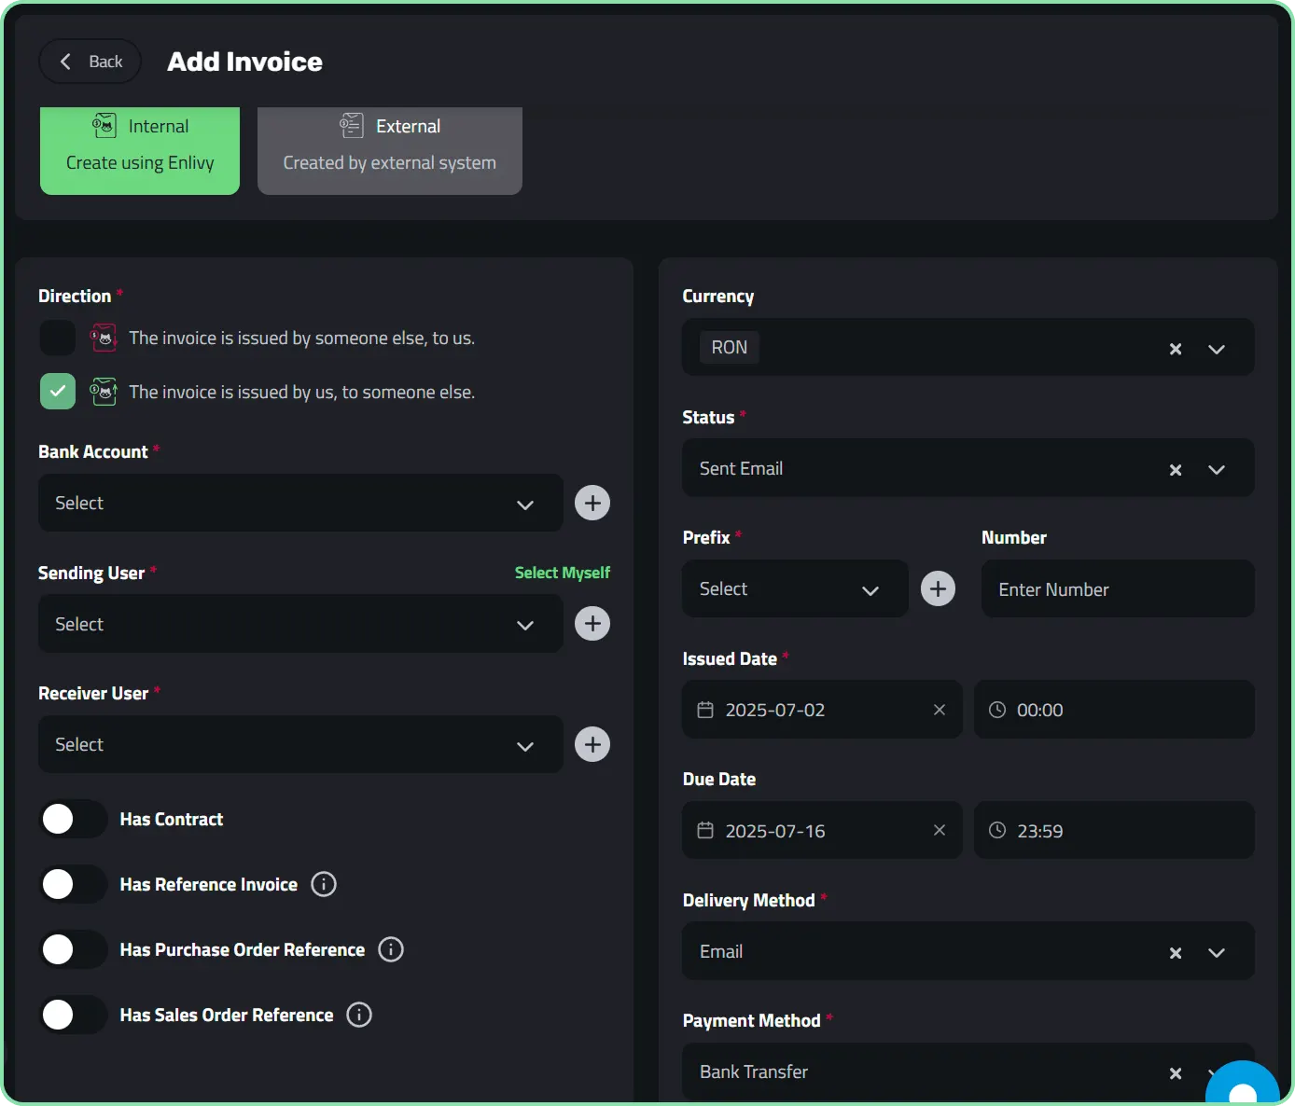1295x1106 pixels.
Task: Clear the Sent Email status selection
Action: tap(1176, 470)
